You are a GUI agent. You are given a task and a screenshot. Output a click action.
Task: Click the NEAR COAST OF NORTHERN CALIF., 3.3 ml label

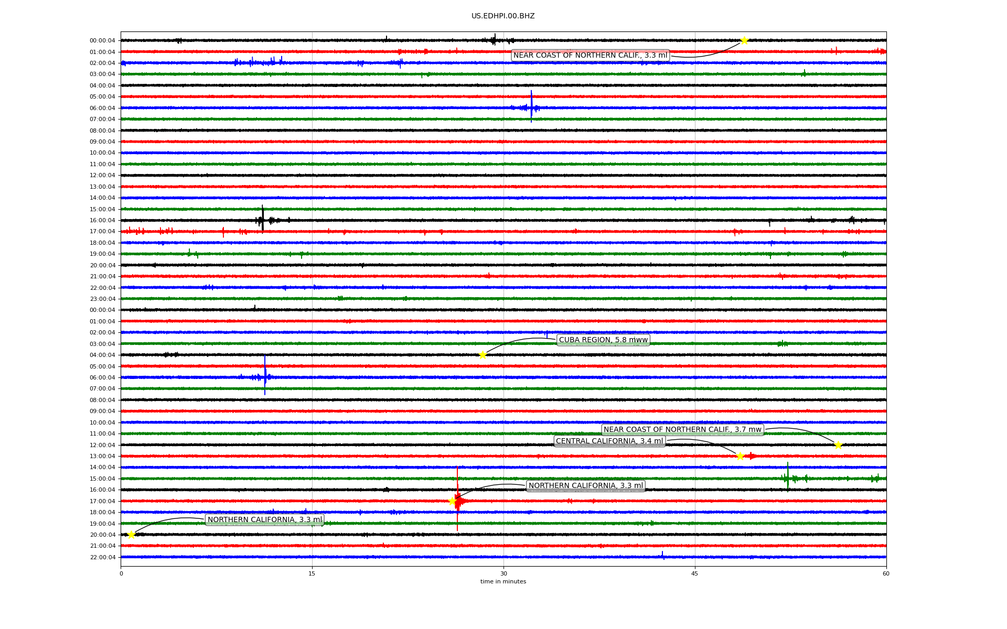tap(590, 56)
